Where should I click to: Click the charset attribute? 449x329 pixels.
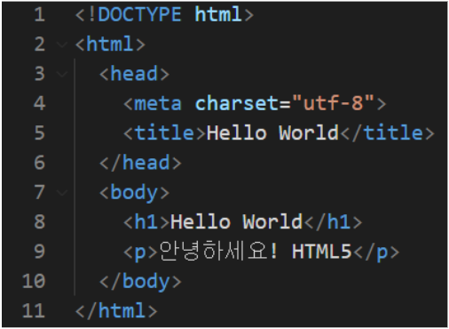236,104
